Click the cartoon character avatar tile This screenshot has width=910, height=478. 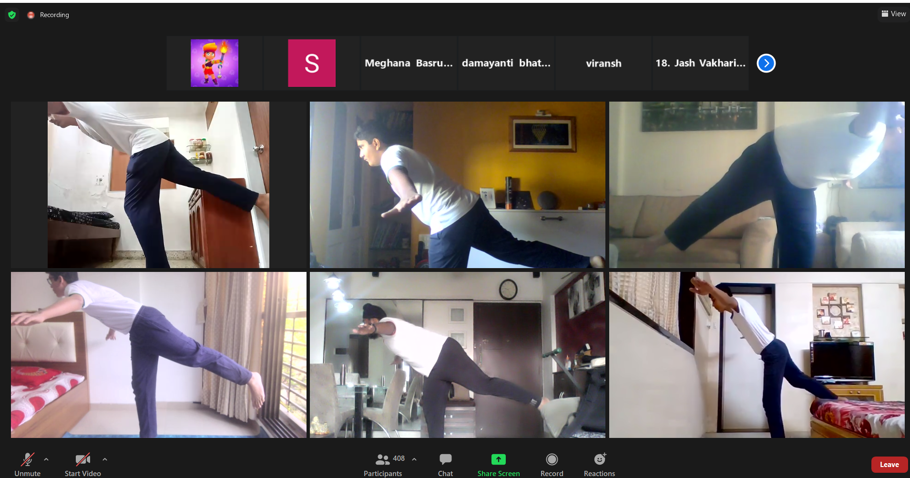click(215, 63)
